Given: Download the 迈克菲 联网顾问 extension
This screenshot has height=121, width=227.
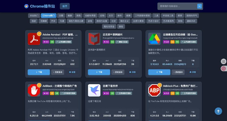Looking at the screenshot, I should coord(99,72).
